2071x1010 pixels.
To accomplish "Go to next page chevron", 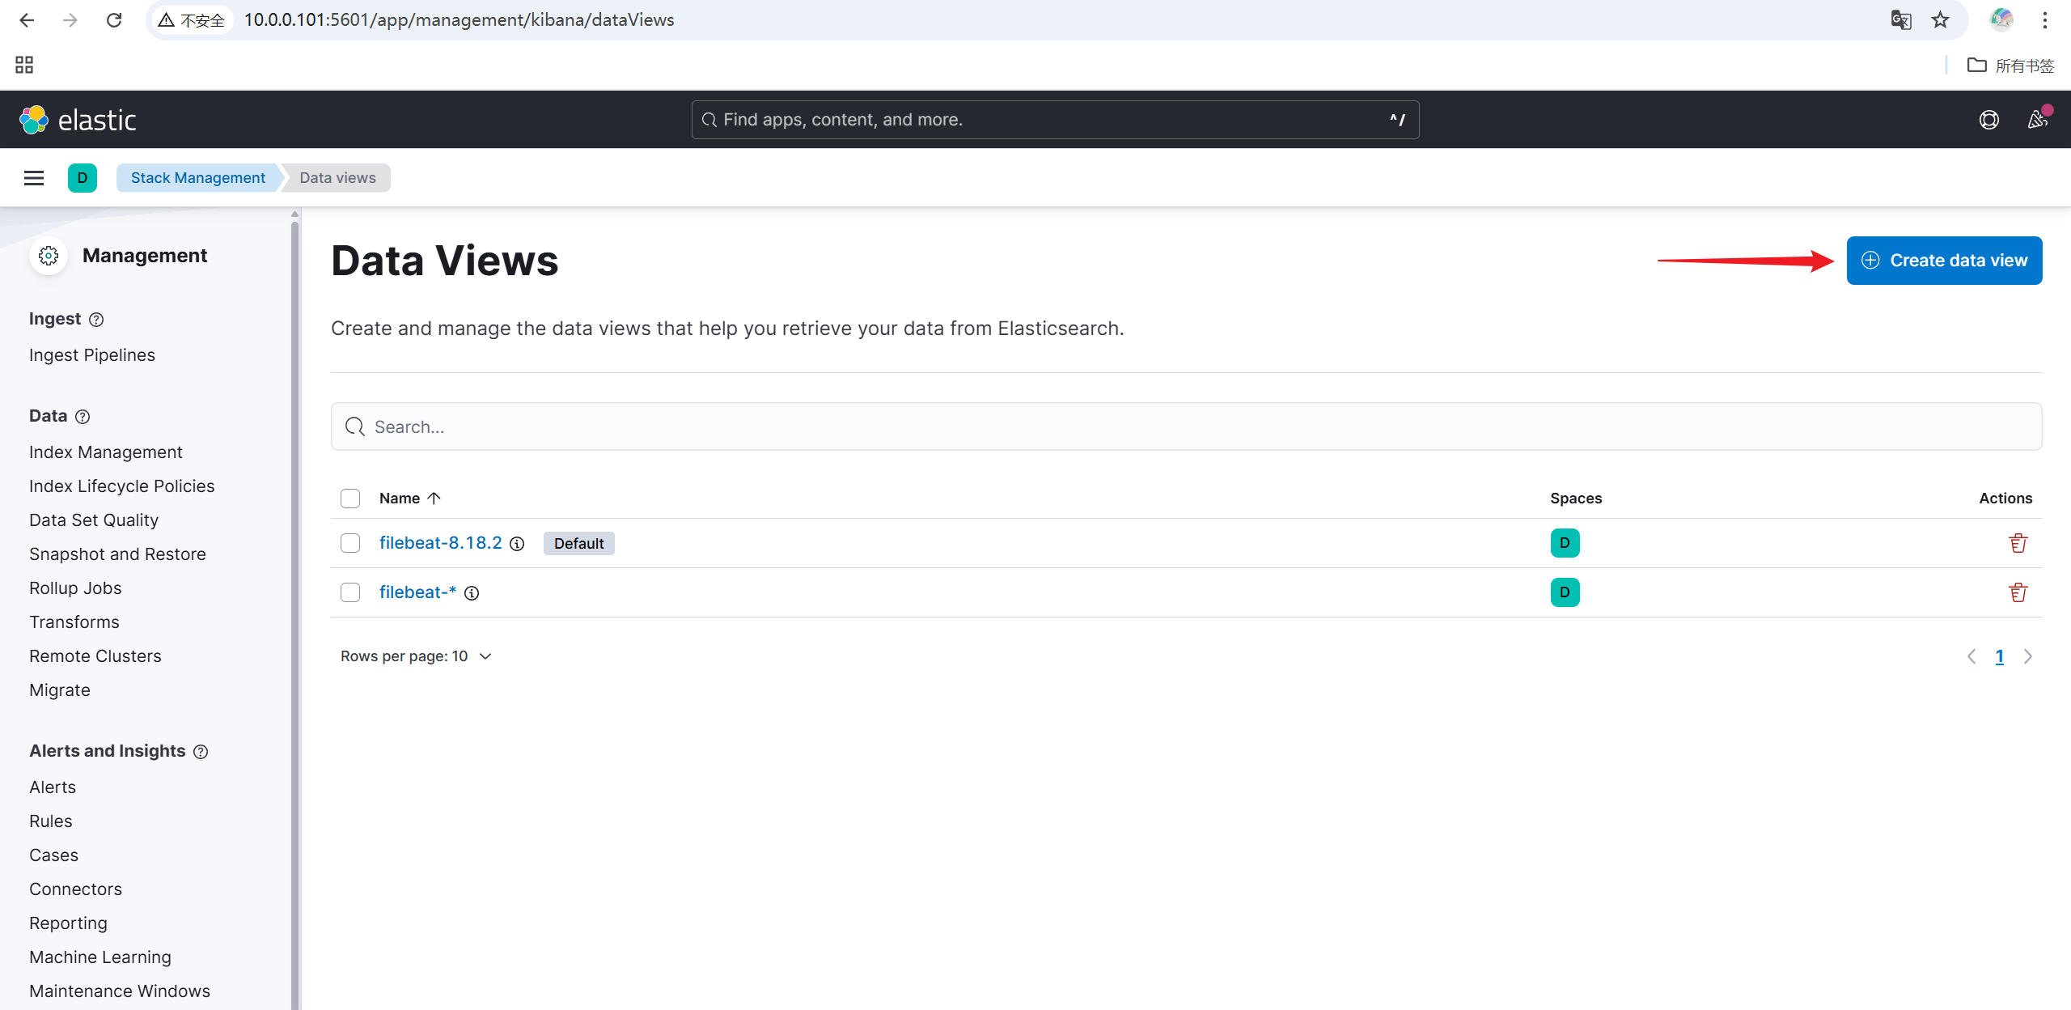I will (x=2027, y=656).
